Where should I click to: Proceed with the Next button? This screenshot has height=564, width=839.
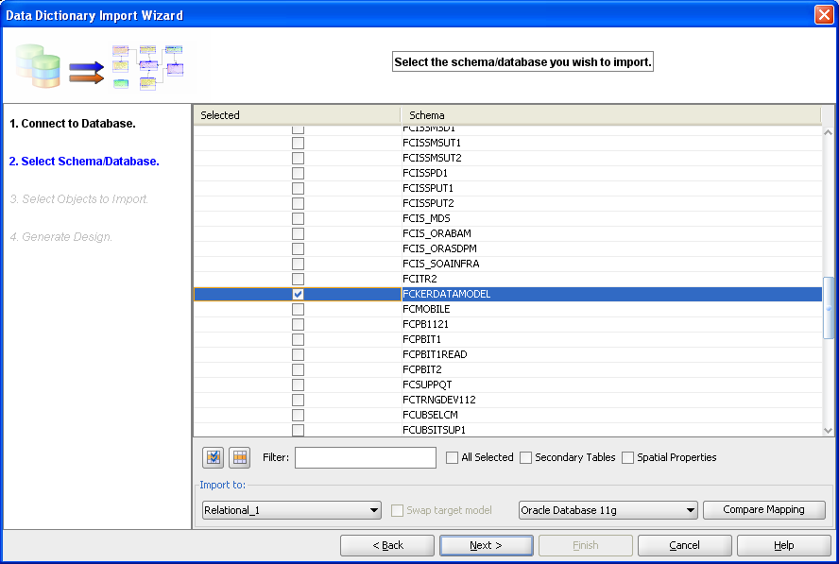click(486, 545)
